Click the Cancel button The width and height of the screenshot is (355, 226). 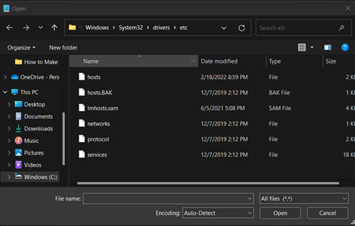(327, 212)
